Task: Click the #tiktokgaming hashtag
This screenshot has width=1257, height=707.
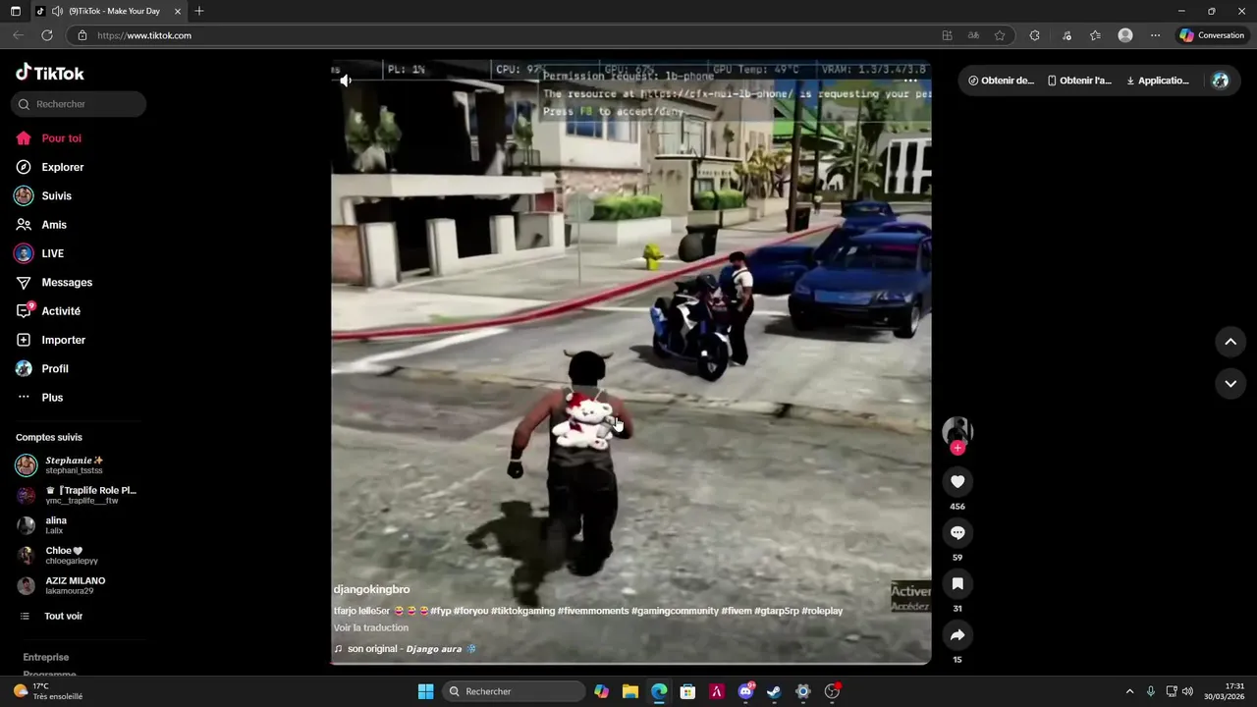Action: 522,611
